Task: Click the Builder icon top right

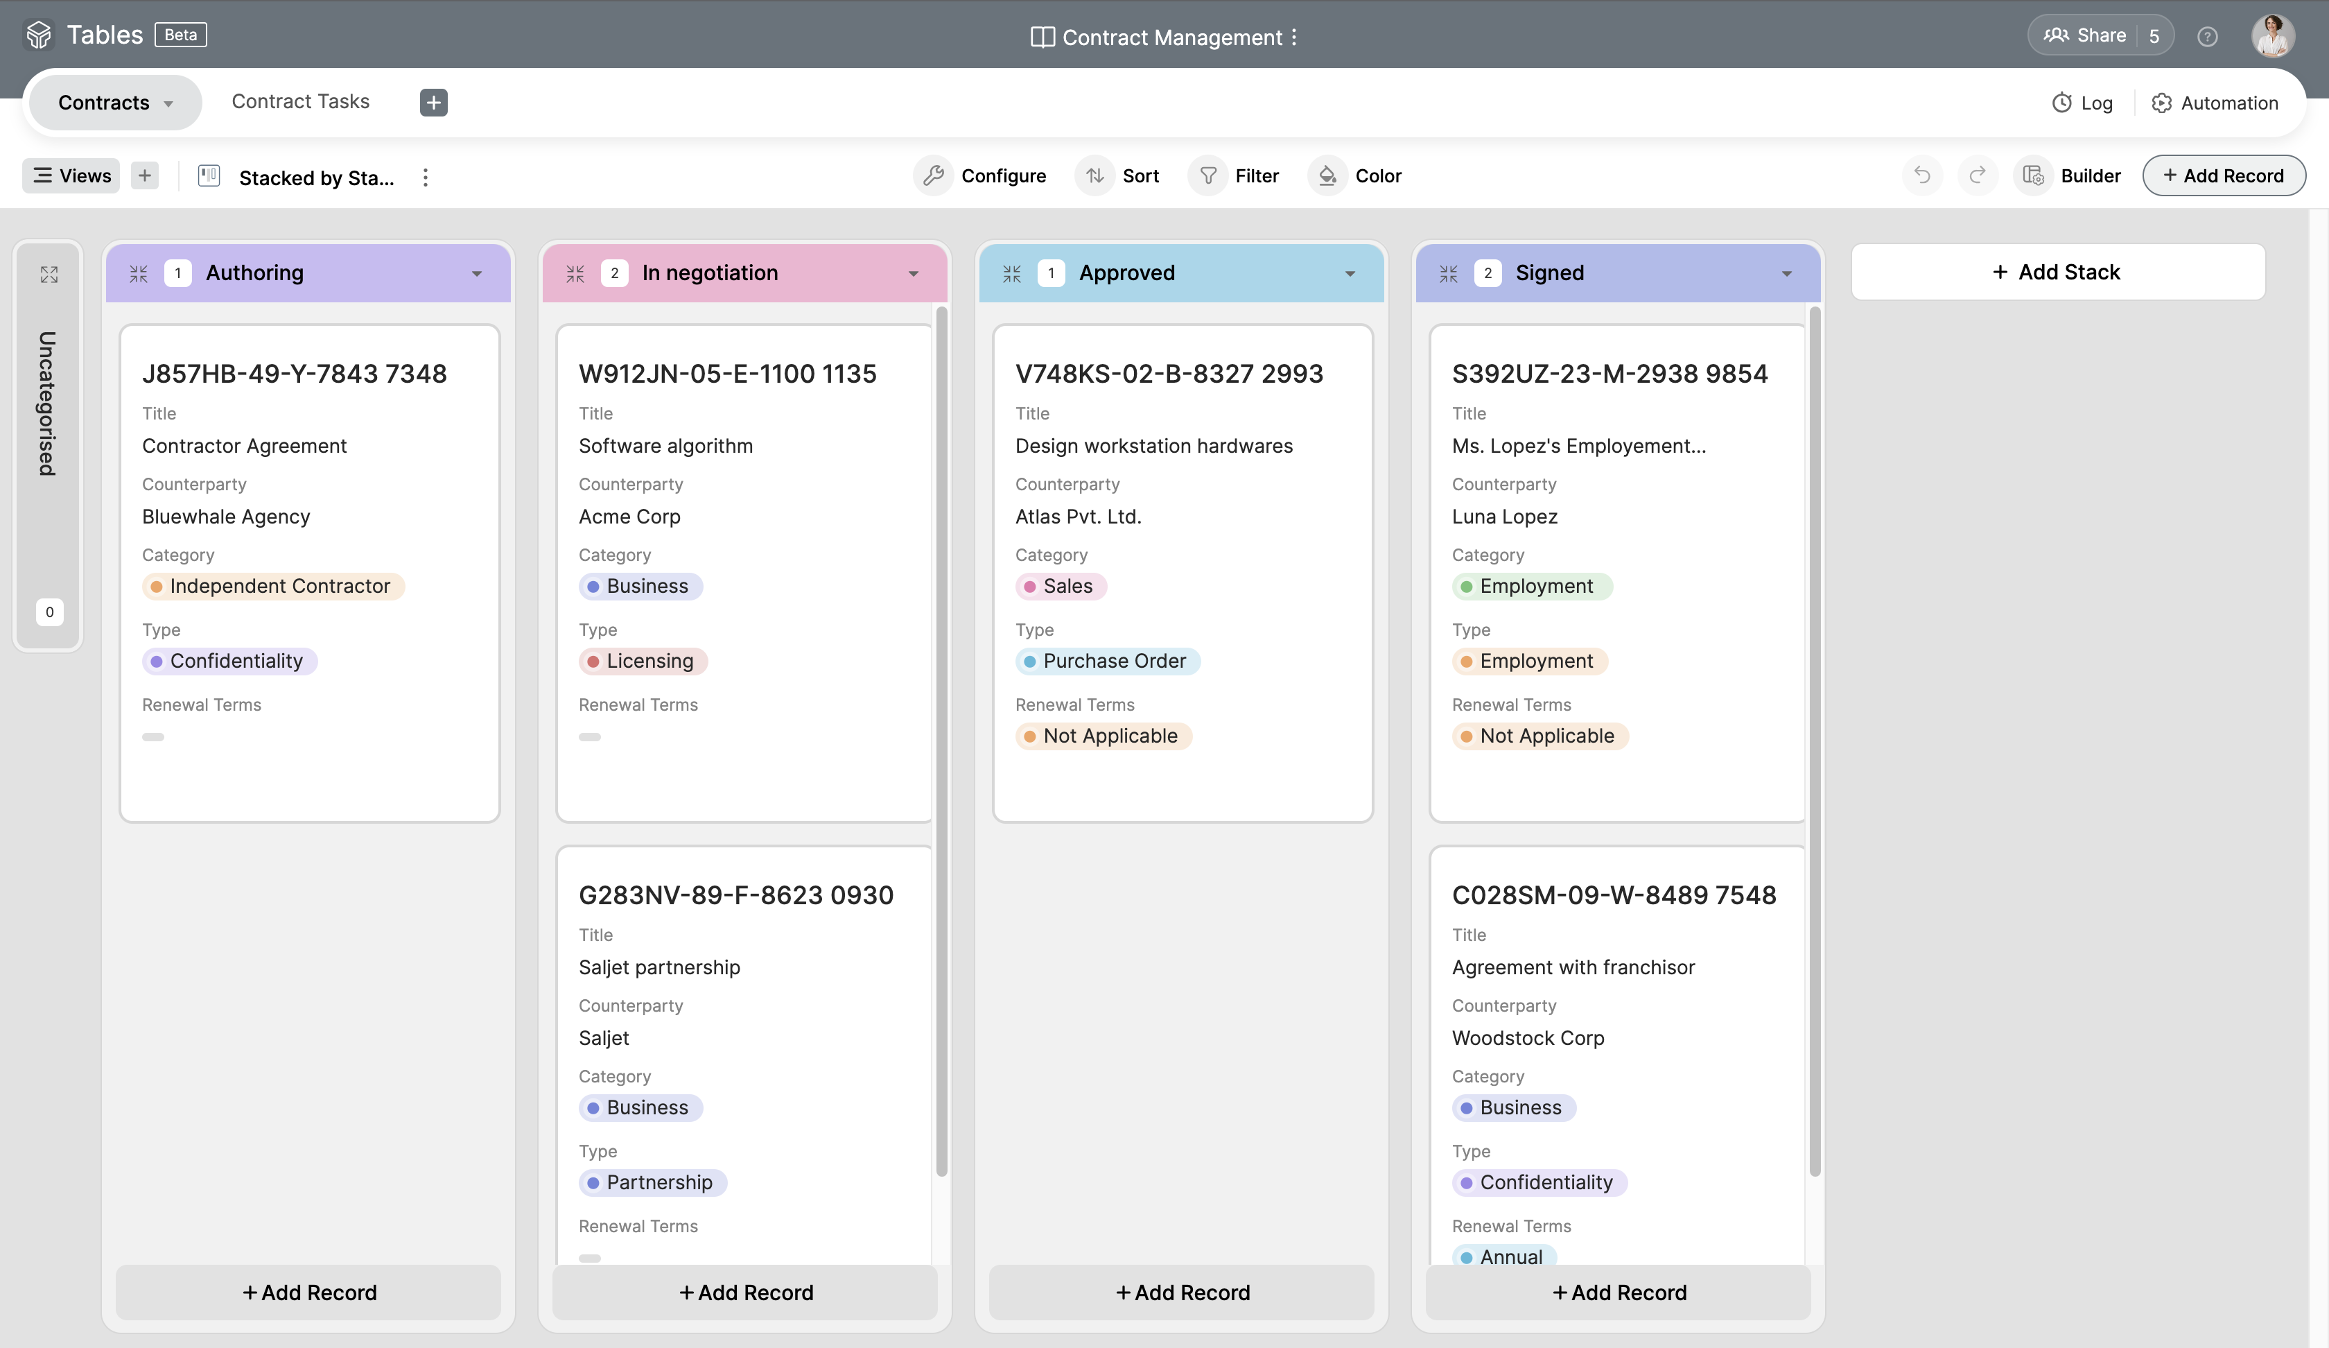Action: click(2037, 175)
